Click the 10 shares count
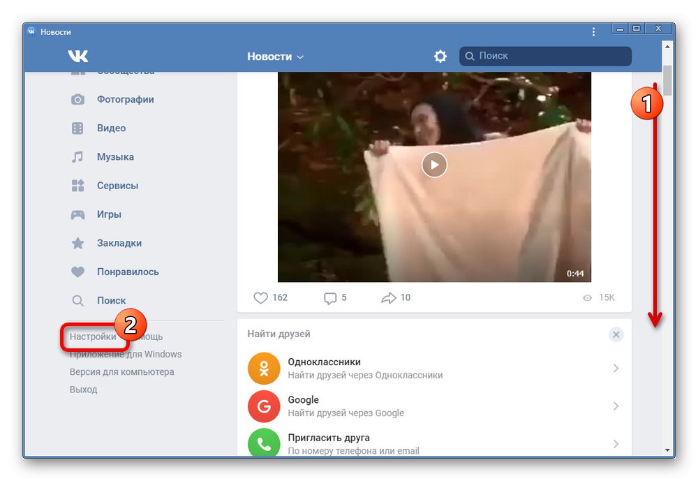Viewport: 698px width, 481px height. click(405, 297)
